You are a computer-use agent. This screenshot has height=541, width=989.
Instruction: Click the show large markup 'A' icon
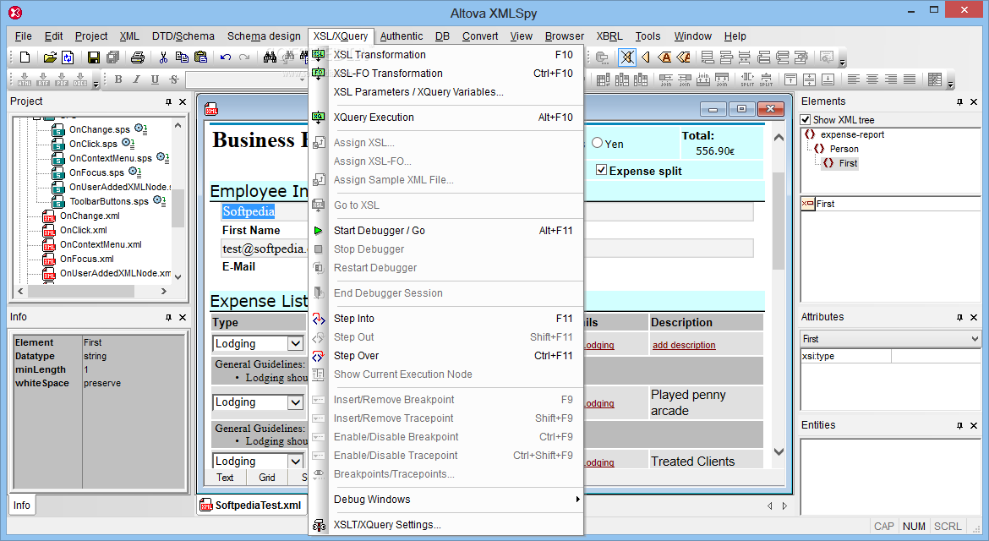click(x=664, y=57)
